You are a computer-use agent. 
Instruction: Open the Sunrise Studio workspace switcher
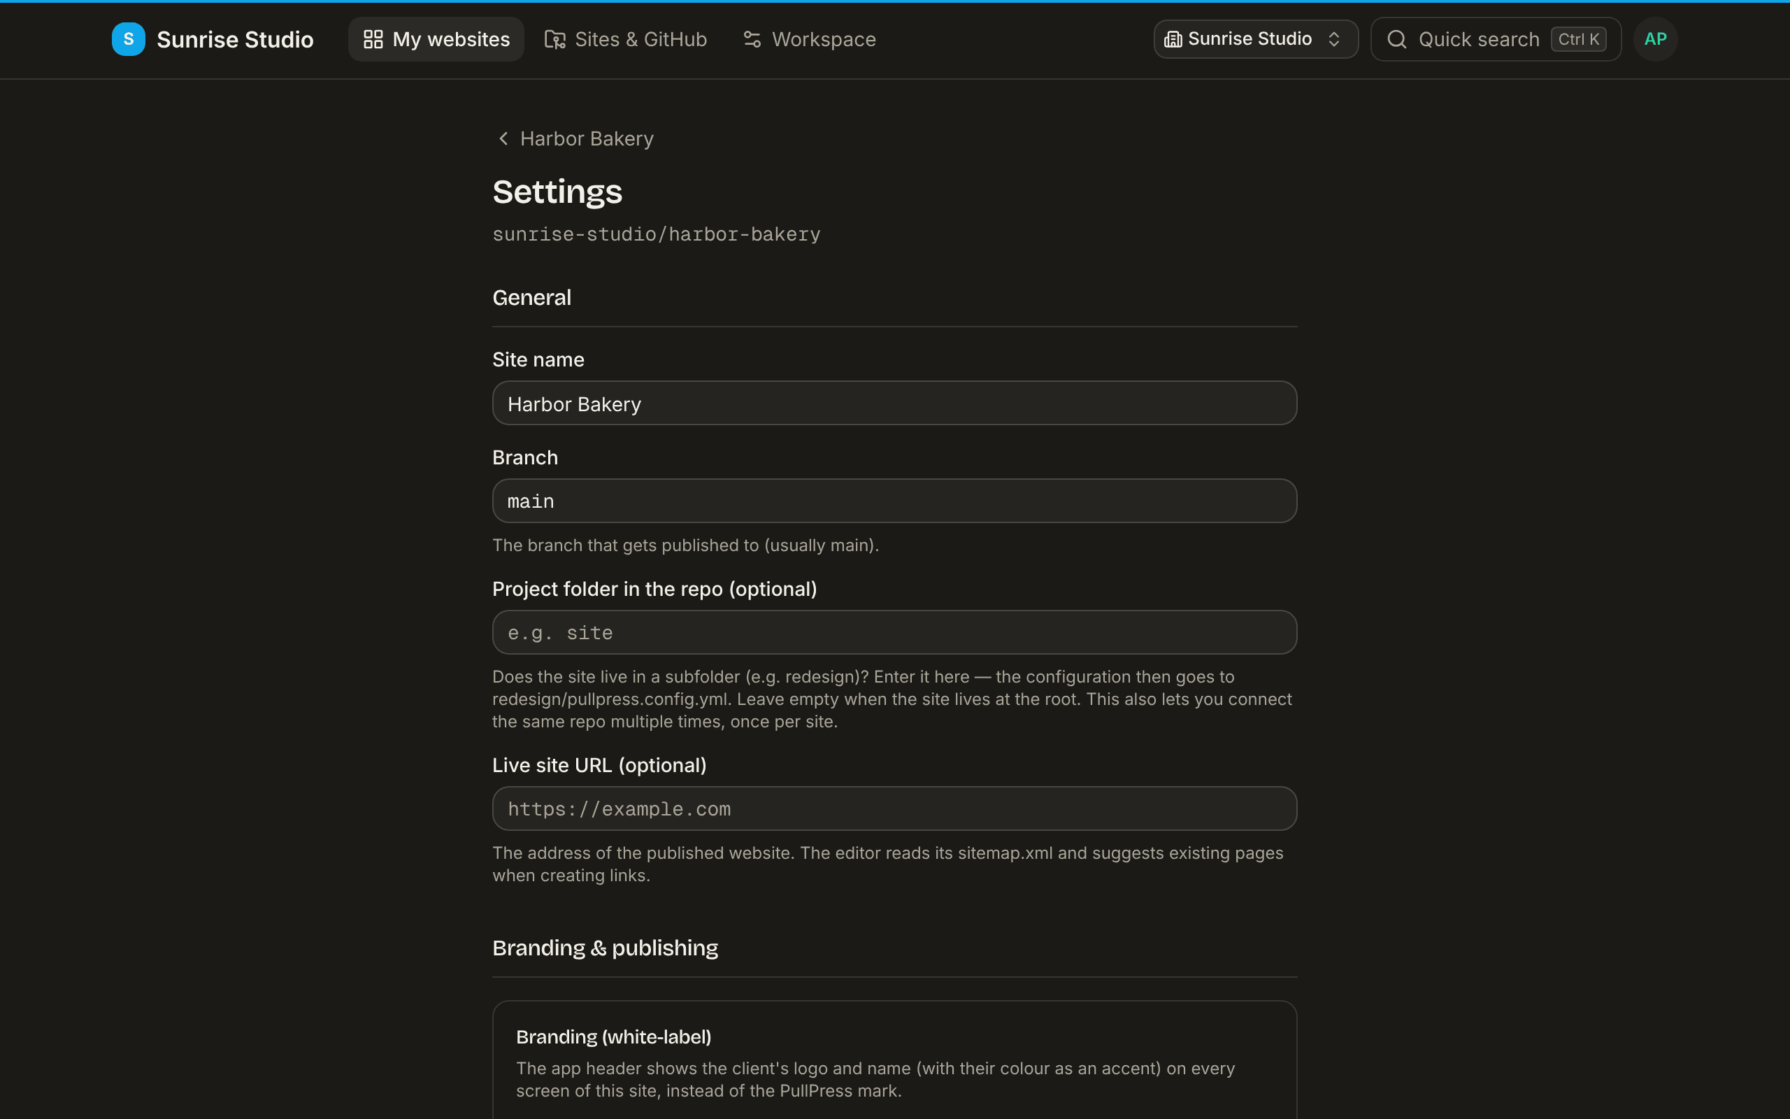(1255, 39)
